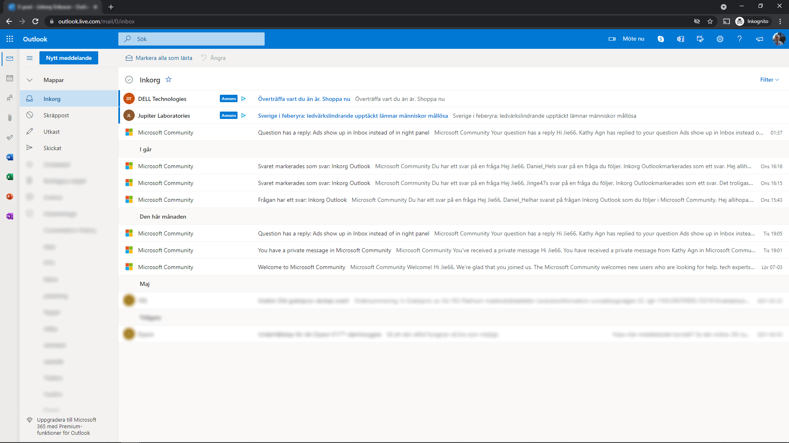
Task: Open the Skickat folder
Action: tap(69, 148)
